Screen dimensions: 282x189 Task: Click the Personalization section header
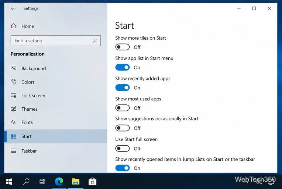(28, 54)
